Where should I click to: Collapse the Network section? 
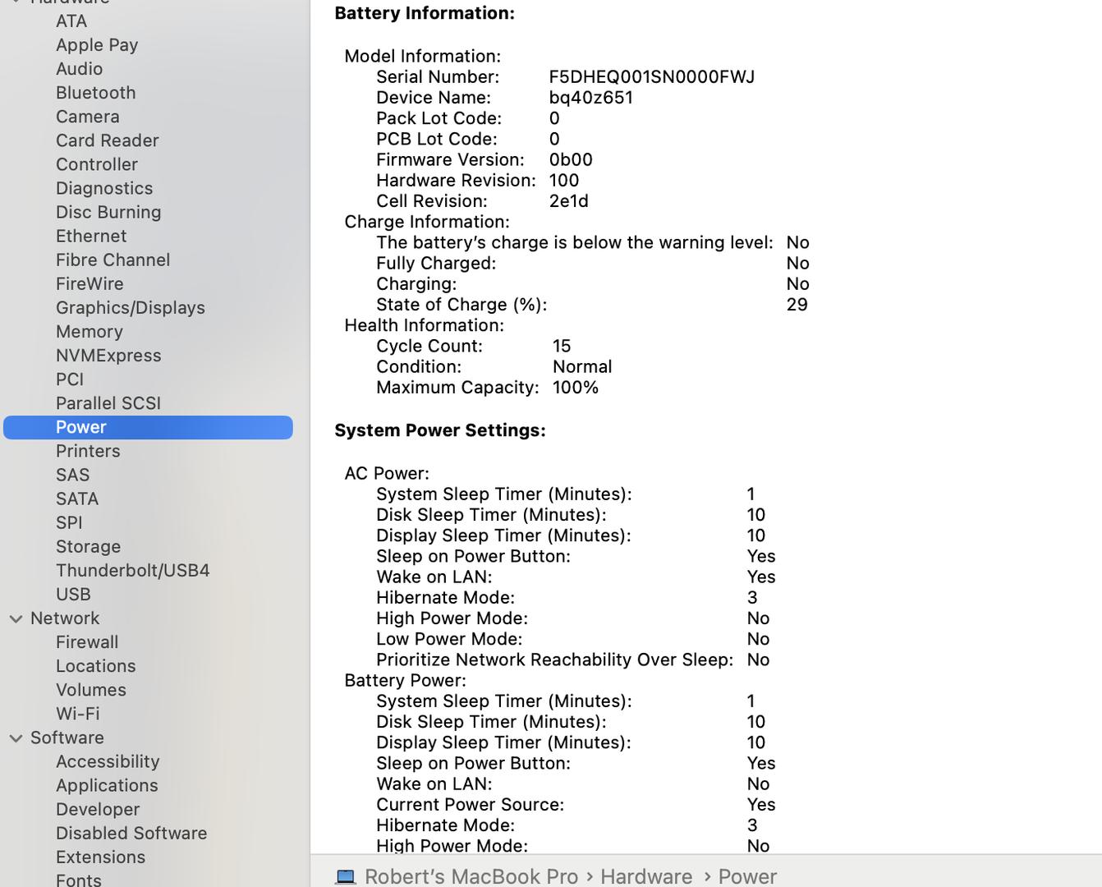[16, 618]
